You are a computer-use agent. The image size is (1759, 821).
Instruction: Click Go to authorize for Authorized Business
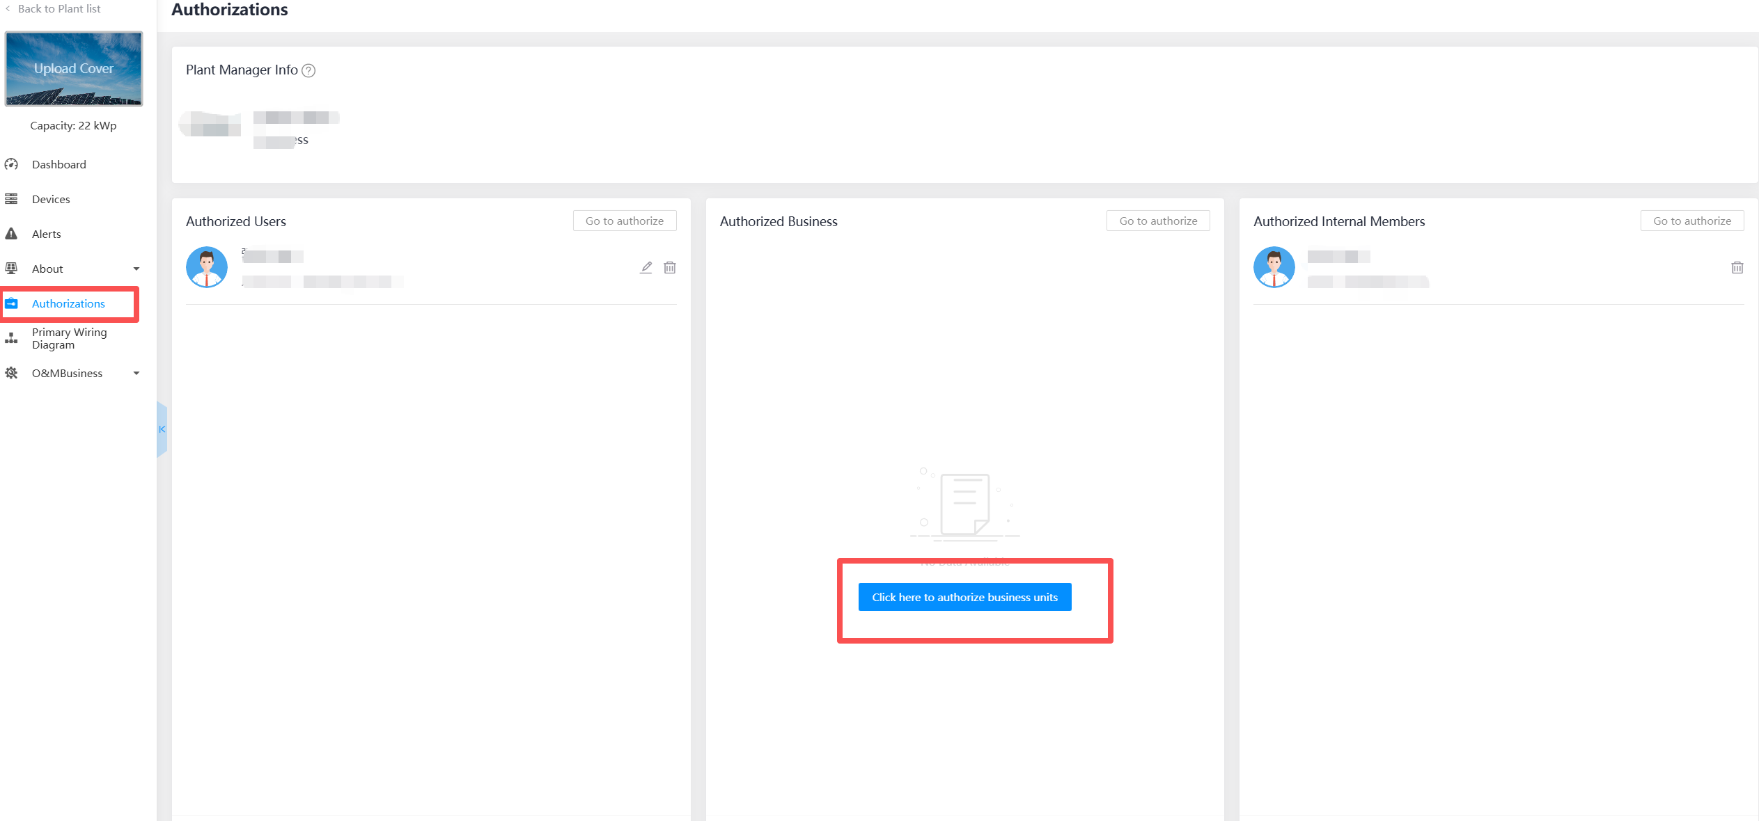(1158, 221)
